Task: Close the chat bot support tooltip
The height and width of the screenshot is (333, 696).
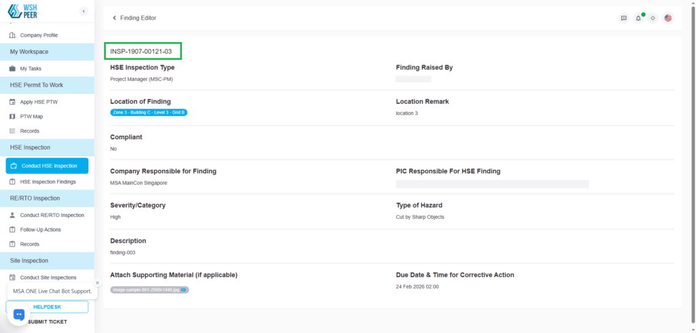Action: [x=97, y=283]
